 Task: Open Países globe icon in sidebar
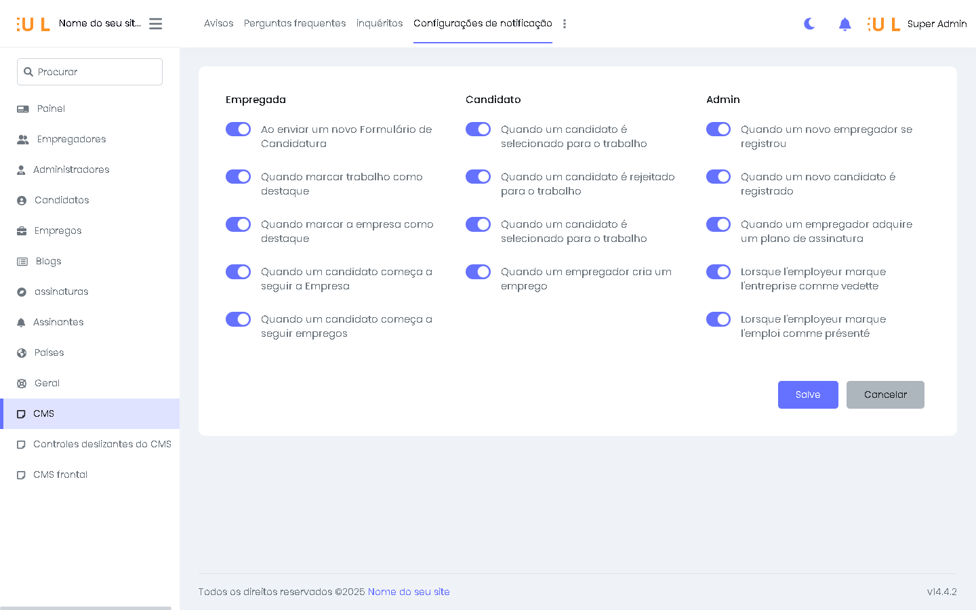[x=22, y=353]
